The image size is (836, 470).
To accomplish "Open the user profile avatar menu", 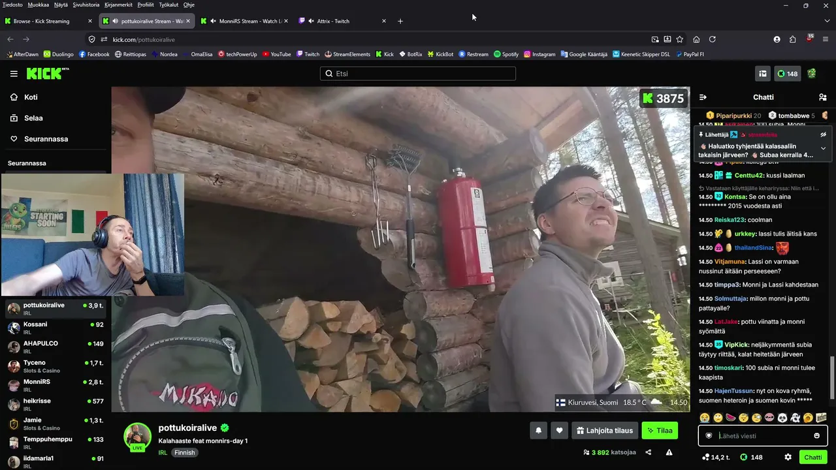I will 812,74.
